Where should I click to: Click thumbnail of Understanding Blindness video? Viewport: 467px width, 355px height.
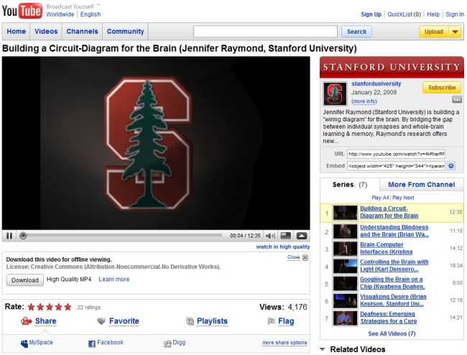tap(345, 231)
